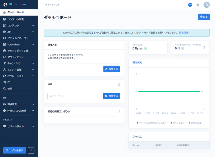
Task: Click the shopping cart EC icon
Action: click(4, 82)
